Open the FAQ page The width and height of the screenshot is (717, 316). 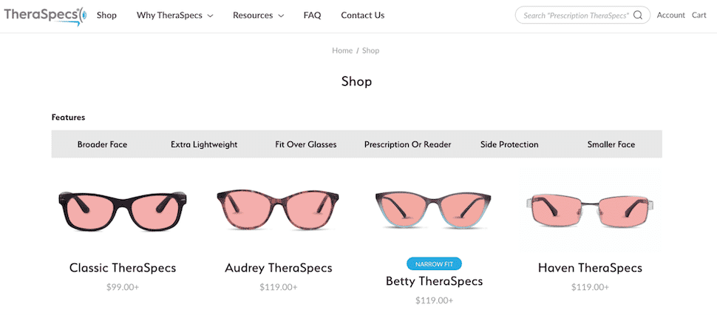(312, 16)
